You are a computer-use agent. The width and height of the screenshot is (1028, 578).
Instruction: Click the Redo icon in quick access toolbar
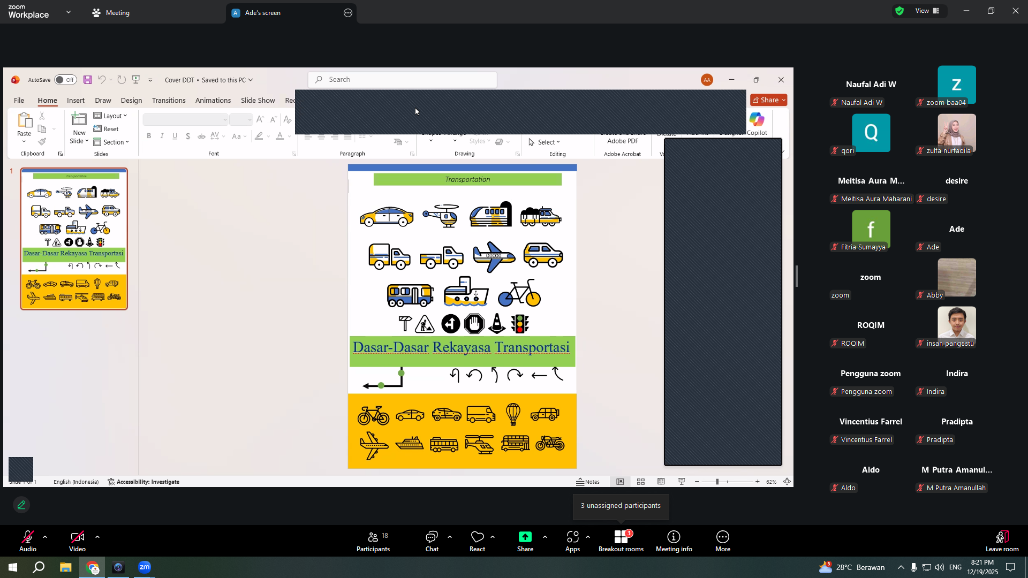coord(122,80)
